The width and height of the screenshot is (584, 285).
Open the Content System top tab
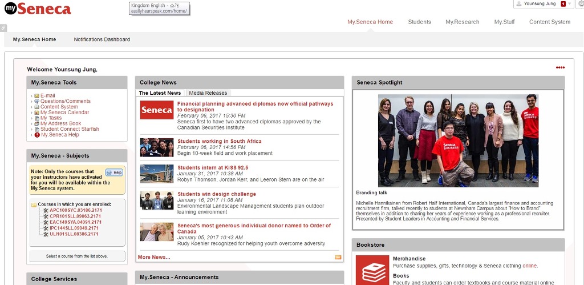coord(550,22)
